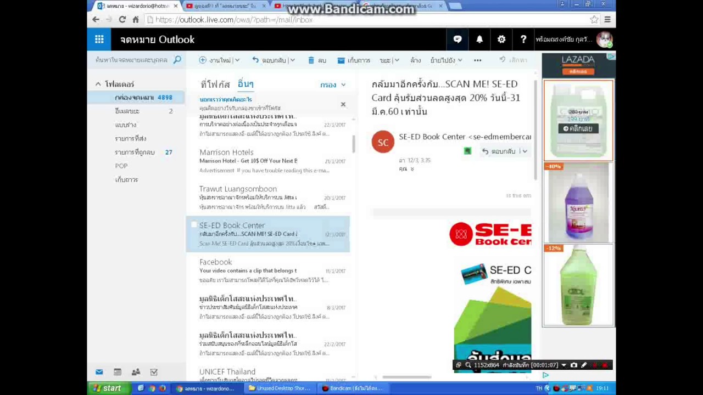This screenshot has height=395, width=703.
Task: Open notifications bell in Outlook header
Action: (479, 39)
